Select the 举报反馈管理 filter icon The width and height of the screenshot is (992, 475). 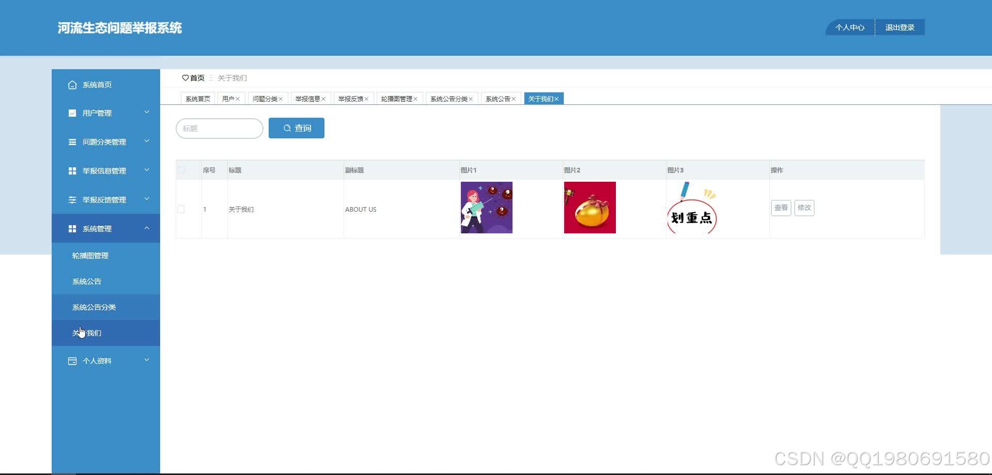pos(72,199)
